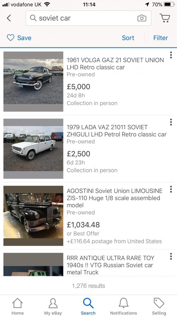
Task: Open My eBay tab
Action: pos(53,307)
